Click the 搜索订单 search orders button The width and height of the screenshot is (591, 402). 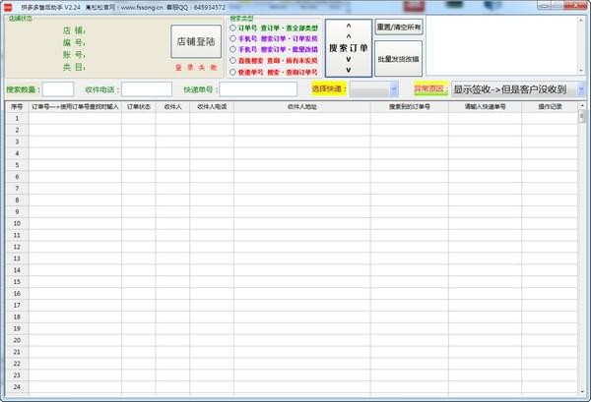(349, 48)
